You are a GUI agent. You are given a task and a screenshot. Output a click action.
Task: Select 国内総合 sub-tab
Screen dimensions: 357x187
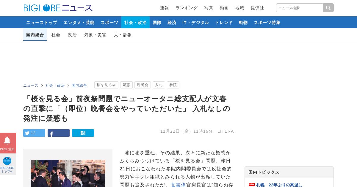[x=35, y=35]
